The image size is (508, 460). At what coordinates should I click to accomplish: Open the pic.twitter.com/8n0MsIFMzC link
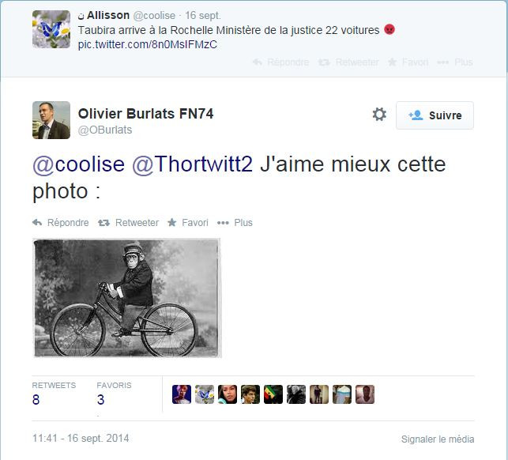click(148, 44)
